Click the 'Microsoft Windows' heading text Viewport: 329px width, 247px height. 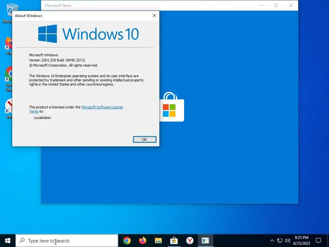click(43, 55)
